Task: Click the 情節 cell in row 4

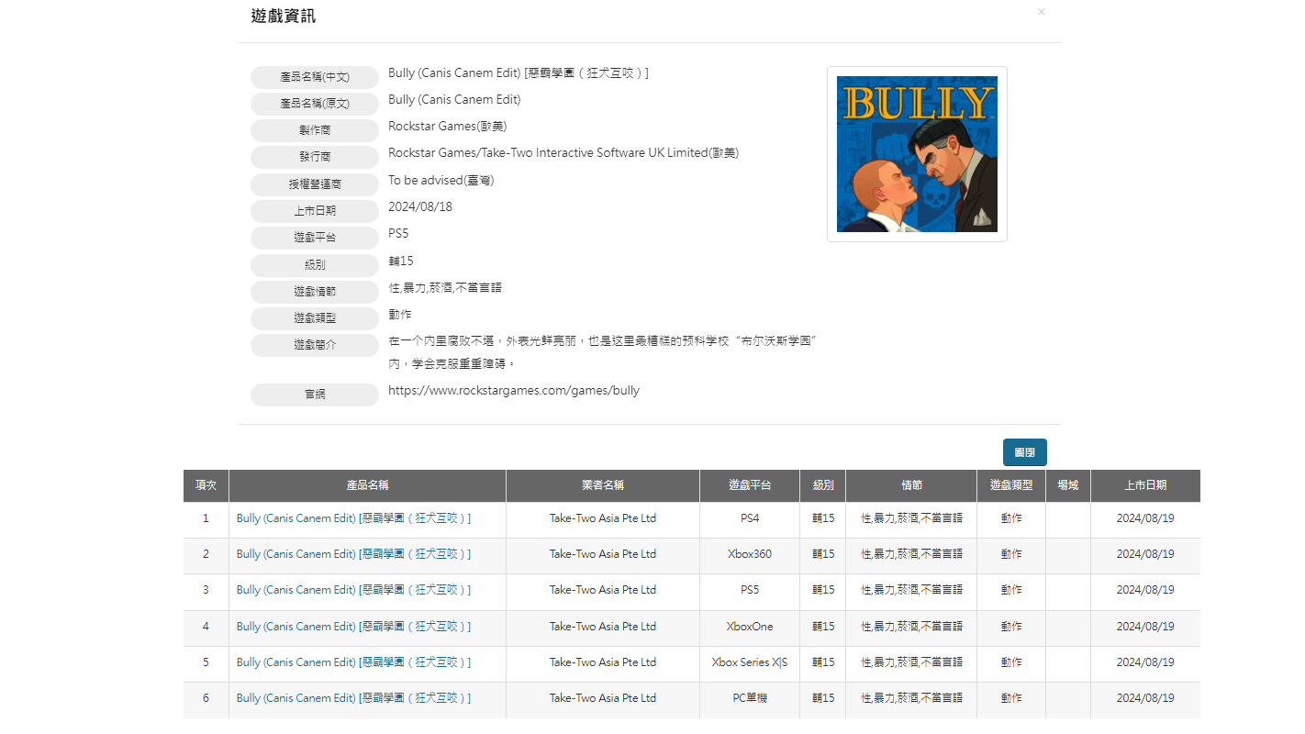Action: [911, 627]
